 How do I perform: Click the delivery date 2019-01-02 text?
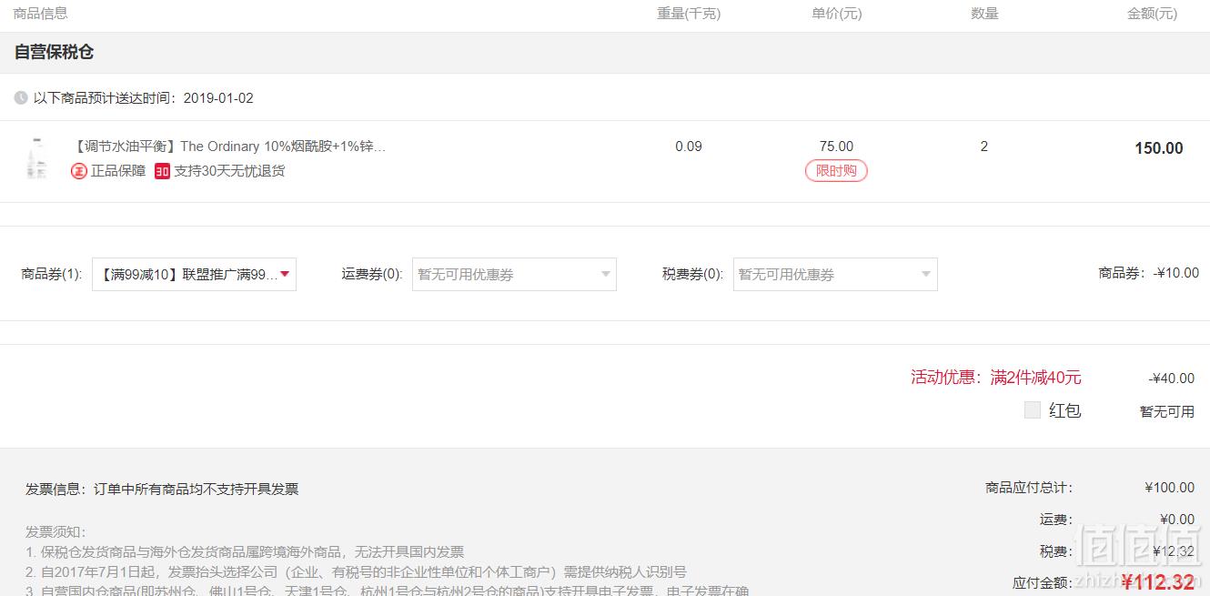[x=218, y=98]
